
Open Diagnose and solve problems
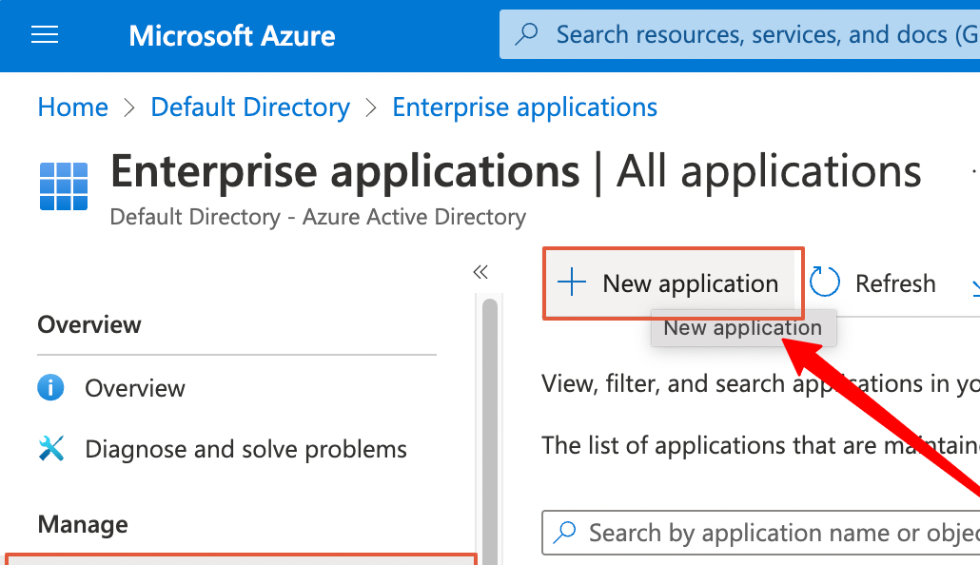(245, 449)
